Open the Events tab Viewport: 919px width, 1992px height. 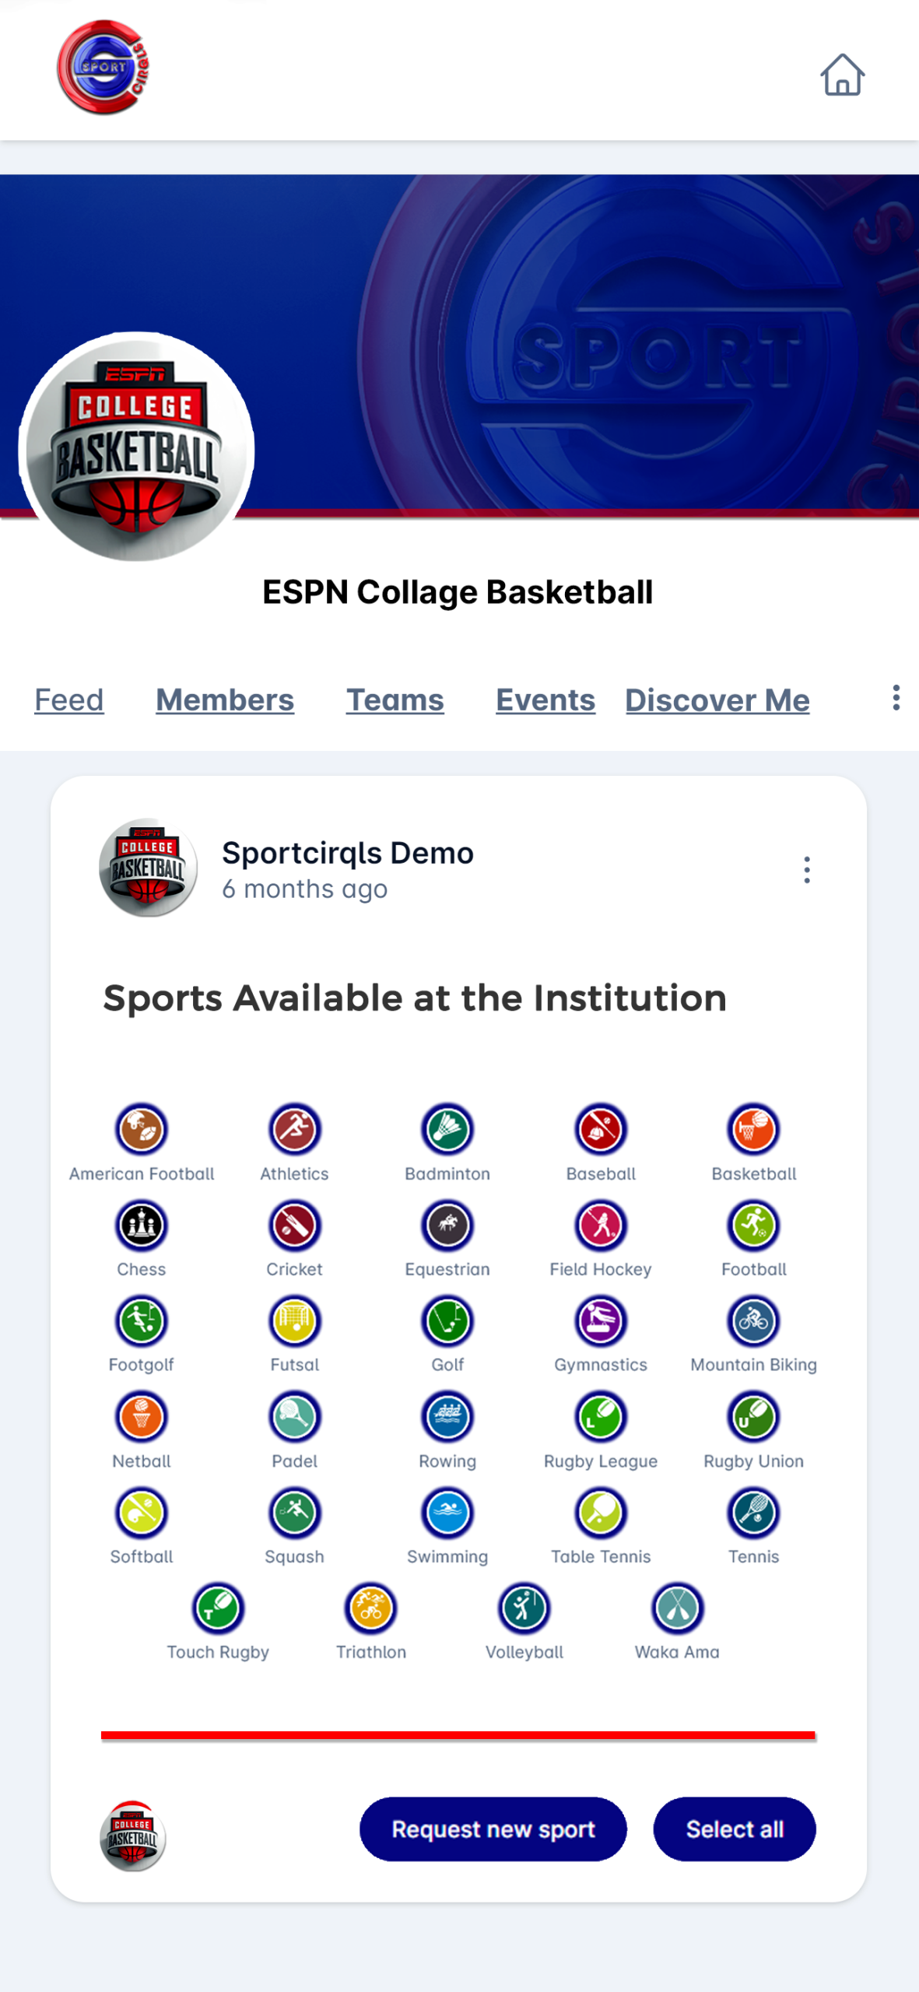545,700
